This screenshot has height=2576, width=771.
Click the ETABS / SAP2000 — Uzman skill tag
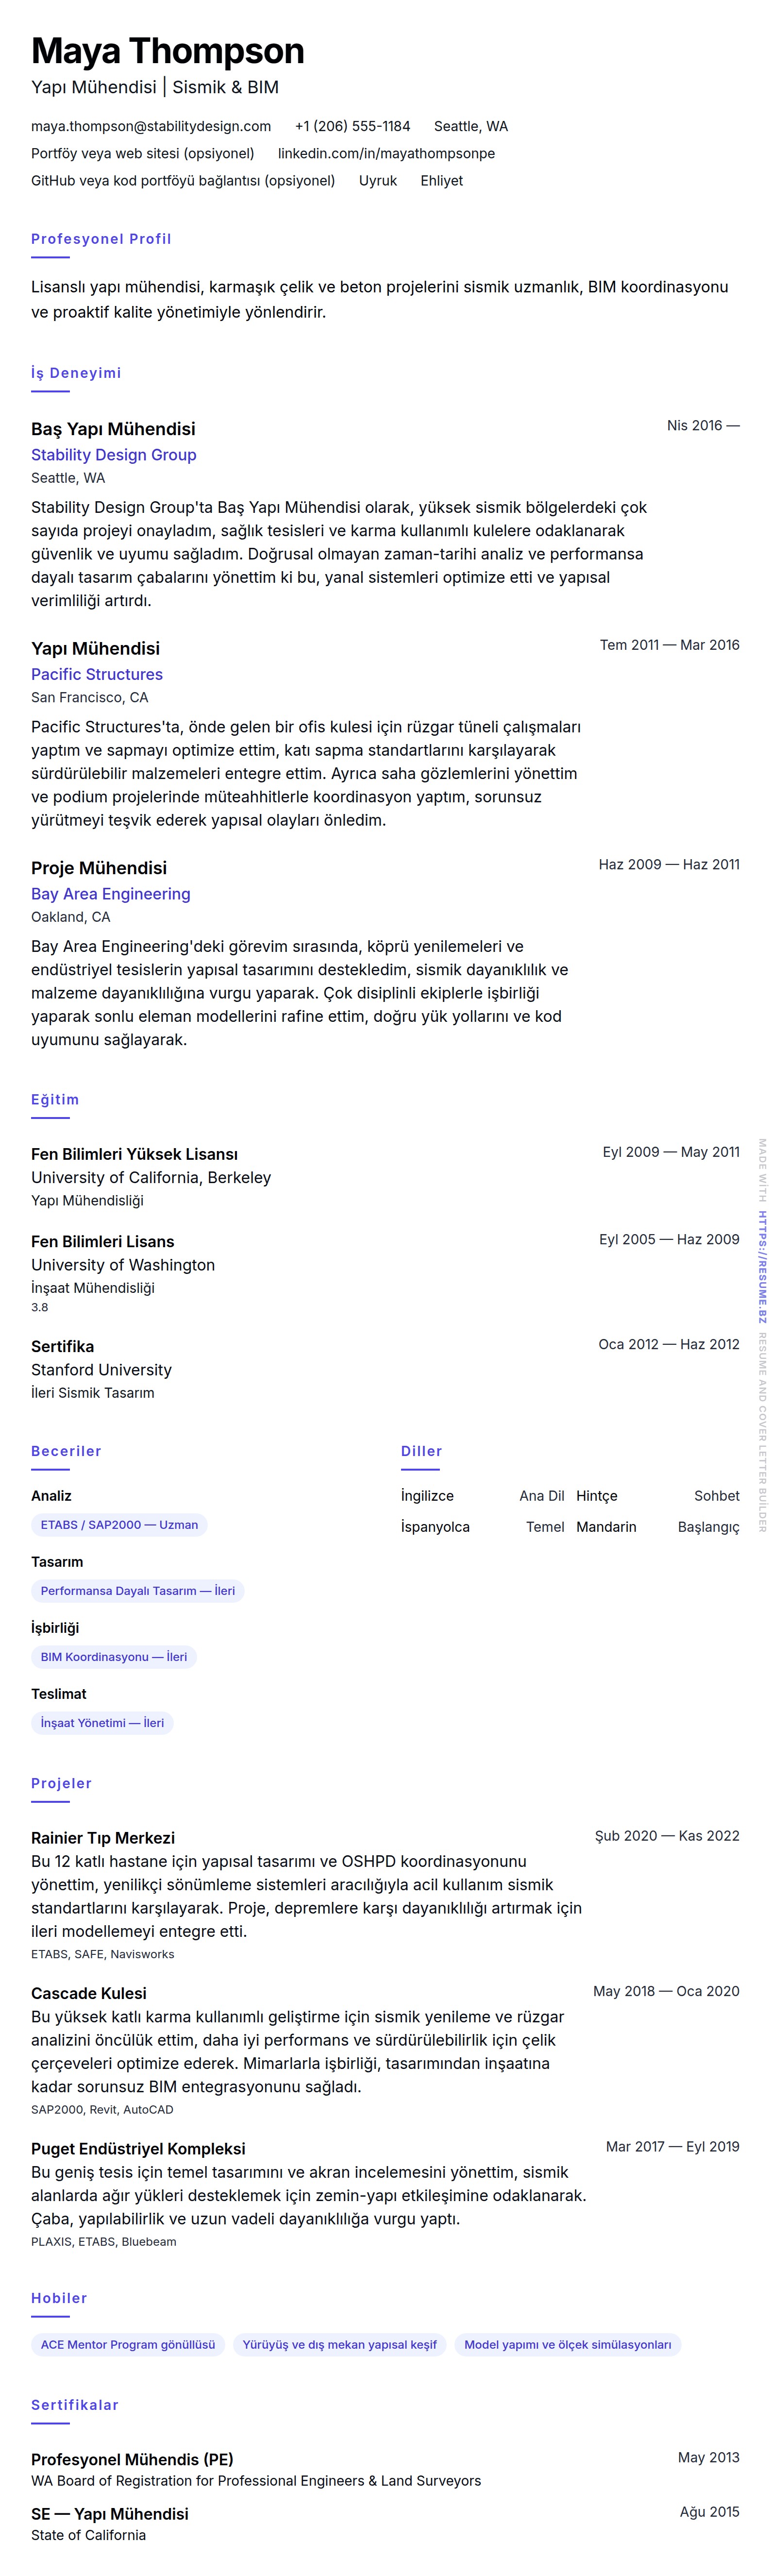point(119,1524)
